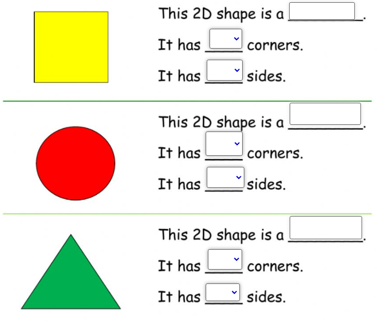The image size is (377, 321).
Task: Focus the shape name field for the green triangle
Action: pyautogui.click(x=326, y=228)
